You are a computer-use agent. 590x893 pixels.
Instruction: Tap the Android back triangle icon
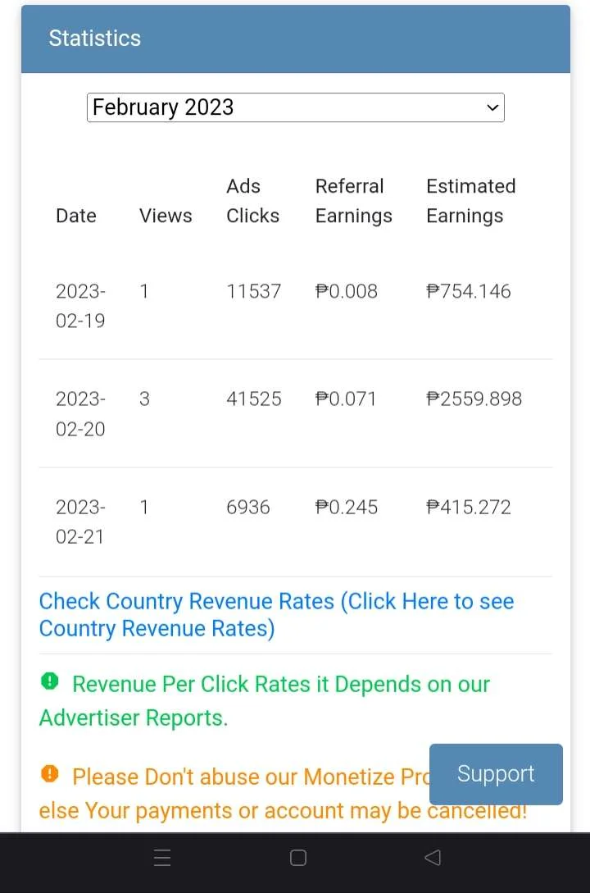(x=433, y=857)
